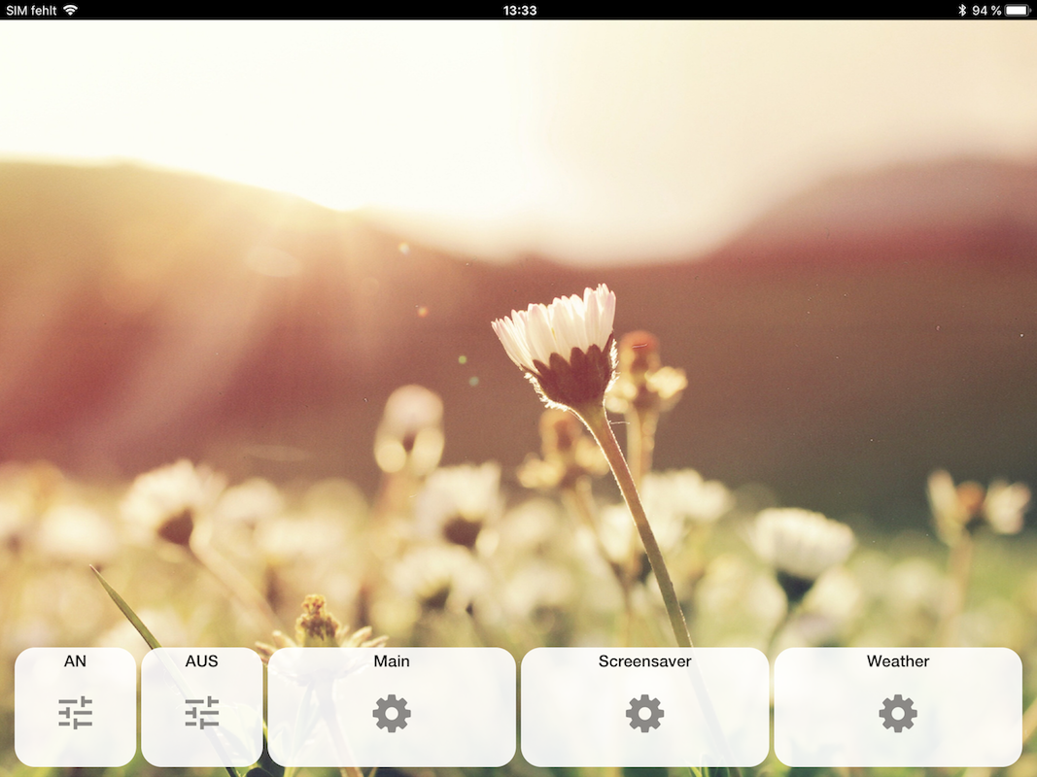The height and width of the screenshot is (777, 1037).
Task: Tap the sliders icon in the AUS tile
Action: click(202, 713)
